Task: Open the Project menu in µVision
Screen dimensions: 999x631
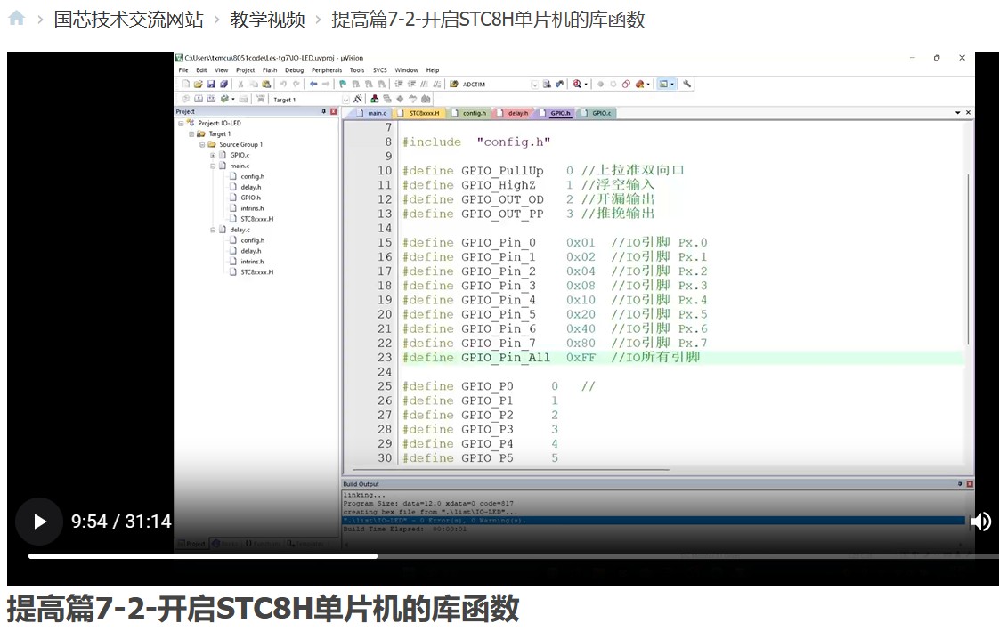Action: click(x=245, y=70)
